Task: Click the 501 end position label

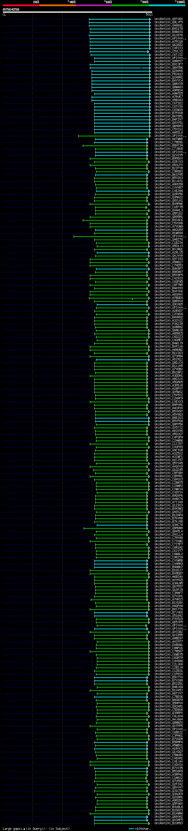Action: [x=148, y=14]
